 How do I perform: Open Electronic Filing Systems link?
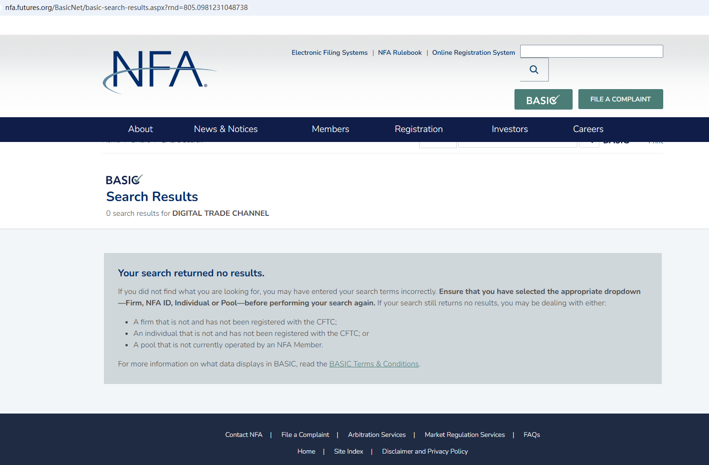click(329, 53)
